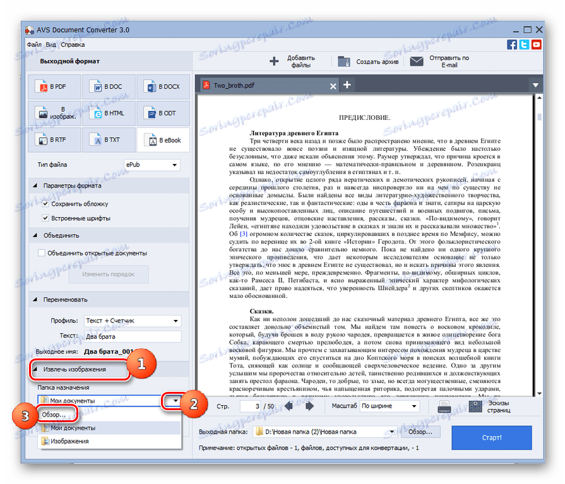Click the Add files label
Viewport: 565px width, 484px height.
pyautogui.click(x=301, y=61)
